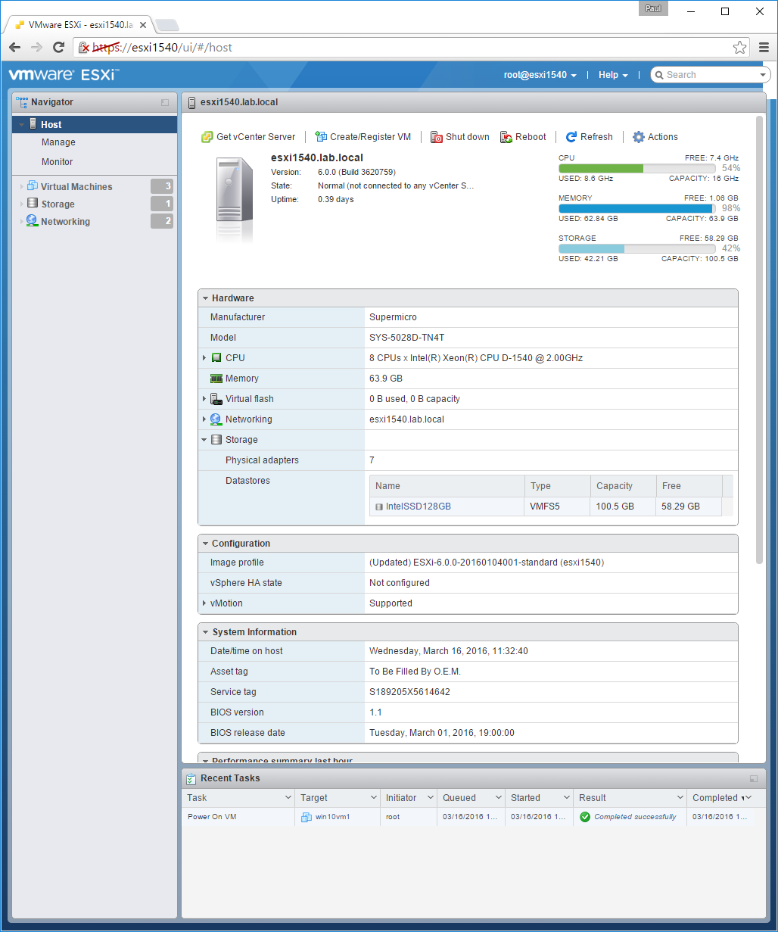
Task: Close the VMware ESXi browser tab
Action: (x=143, y=25)
